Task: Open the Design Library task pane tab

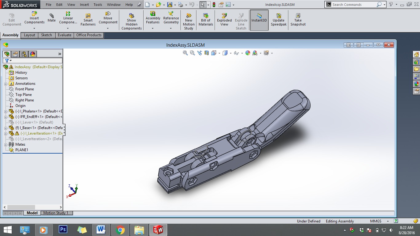Action: (x=416, y=62)
